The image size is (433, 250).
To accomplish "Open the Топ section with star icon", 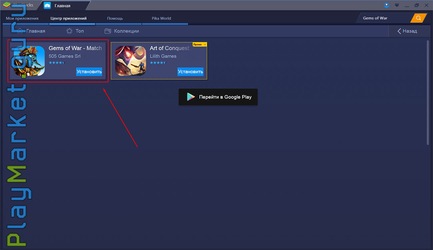I will [75, 31].
